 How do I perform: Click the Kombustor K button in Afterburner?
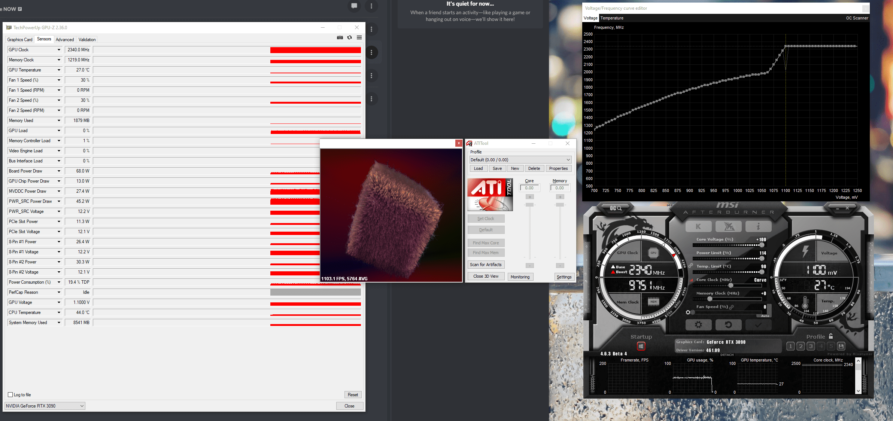point(698,226)
